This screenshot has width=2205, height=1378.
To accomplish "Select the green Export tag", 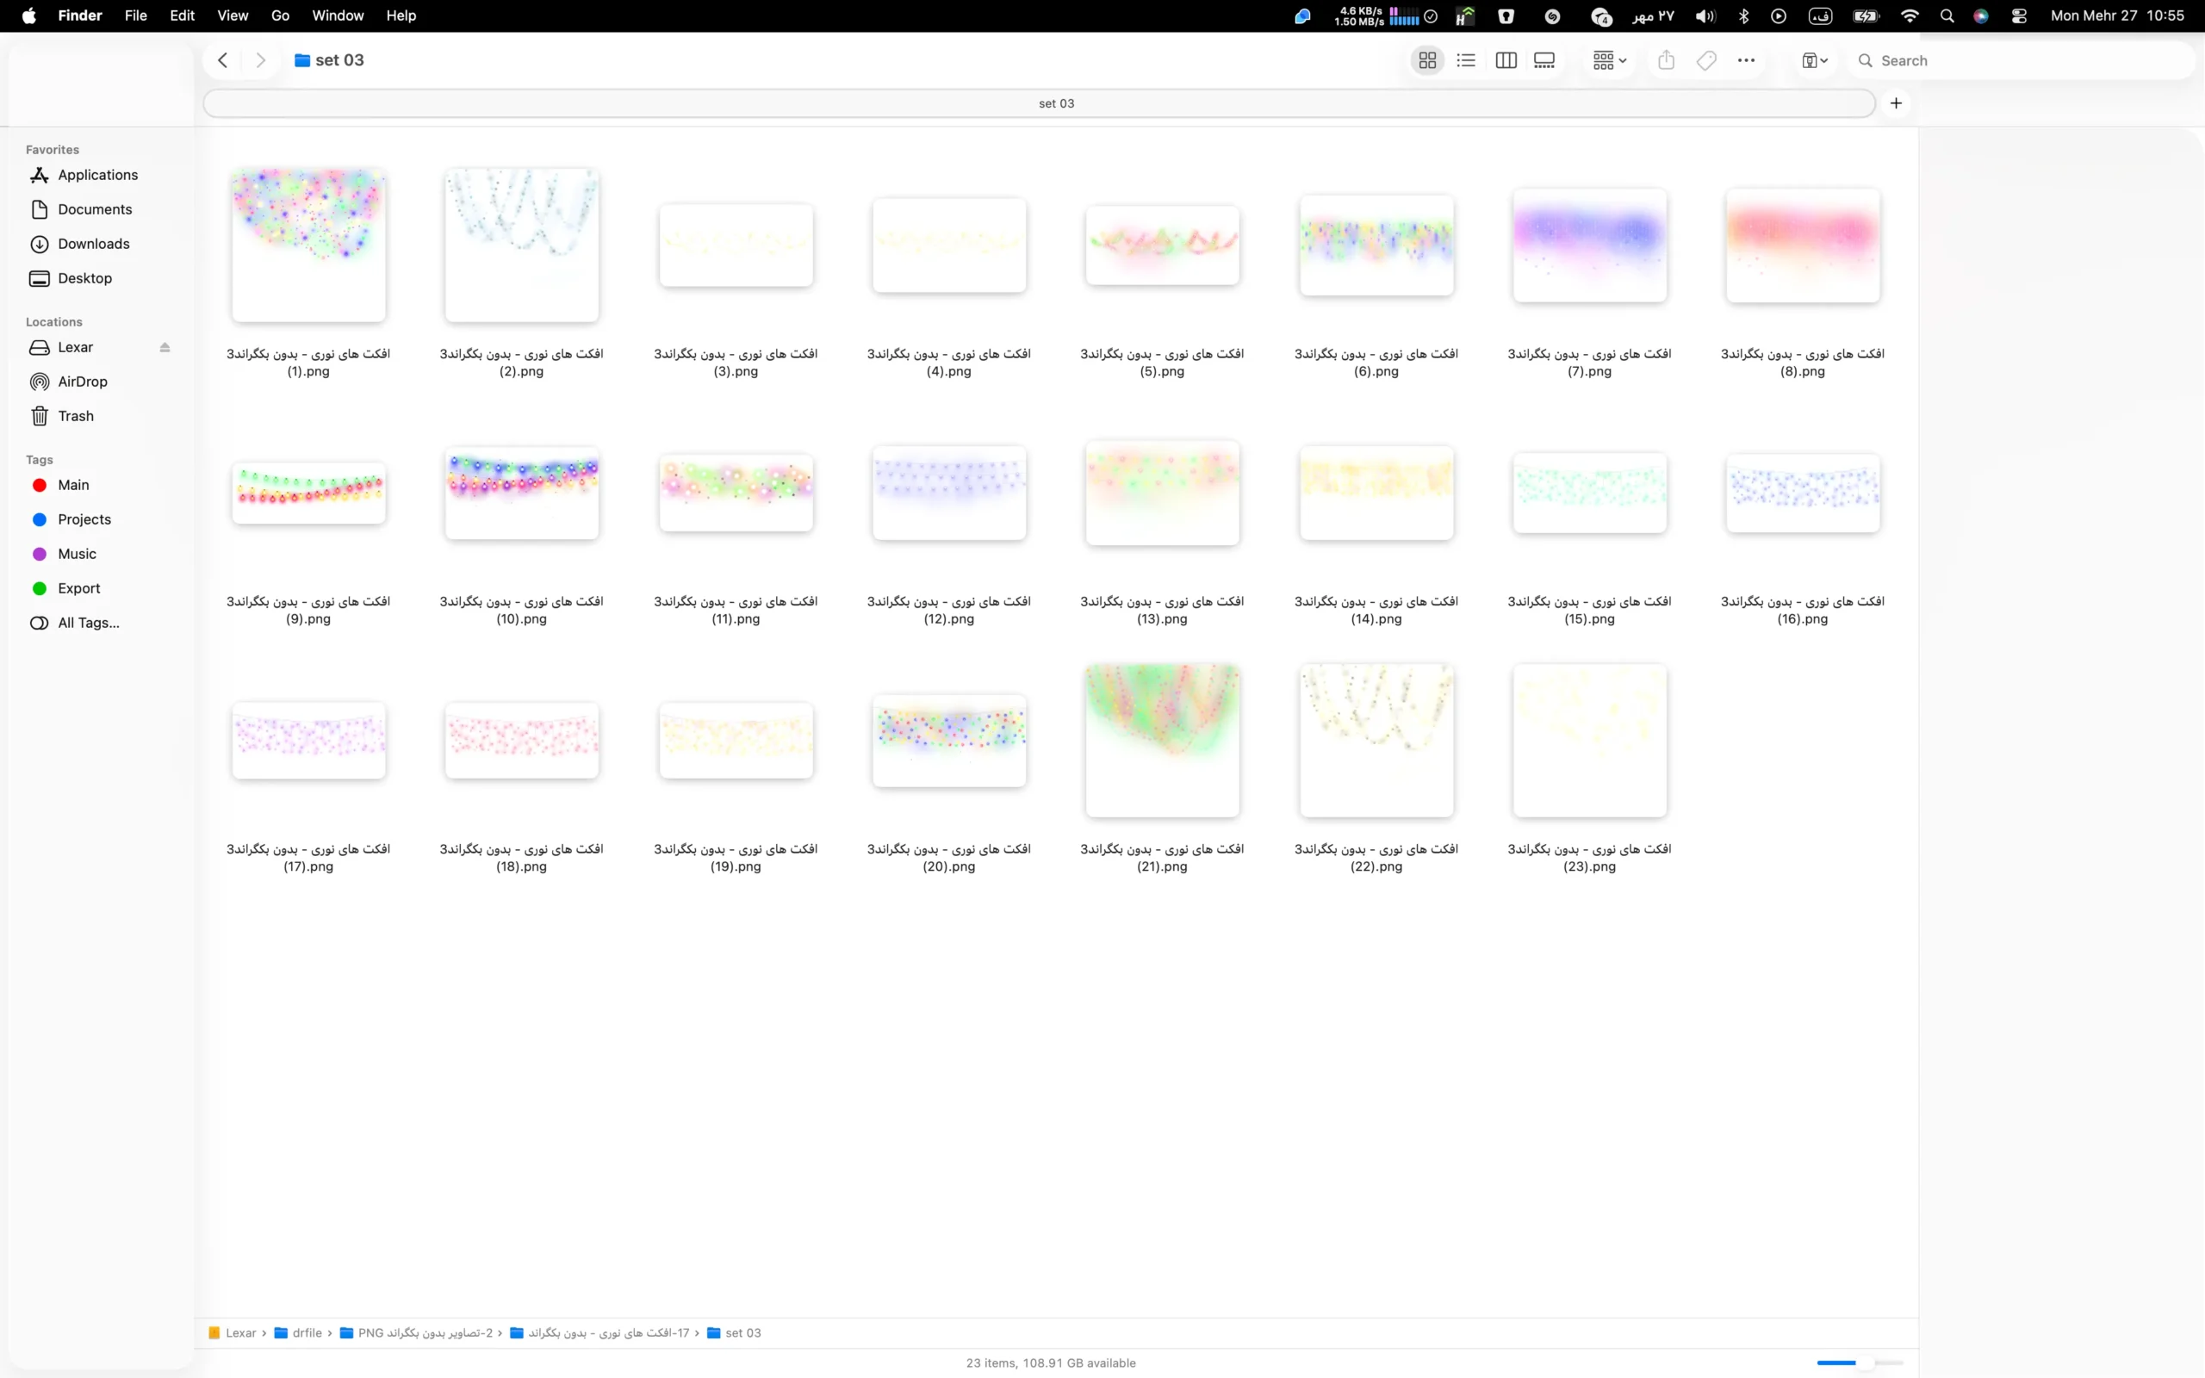I will coord(78,589).
